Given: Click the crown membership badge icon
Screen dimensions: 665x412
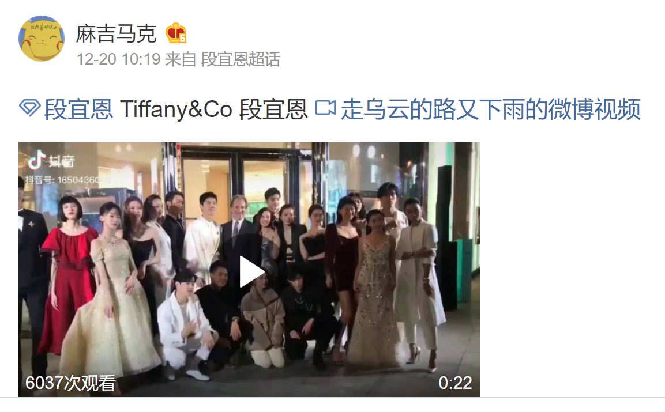Looking at the screenshot, I should coord(176,33).
